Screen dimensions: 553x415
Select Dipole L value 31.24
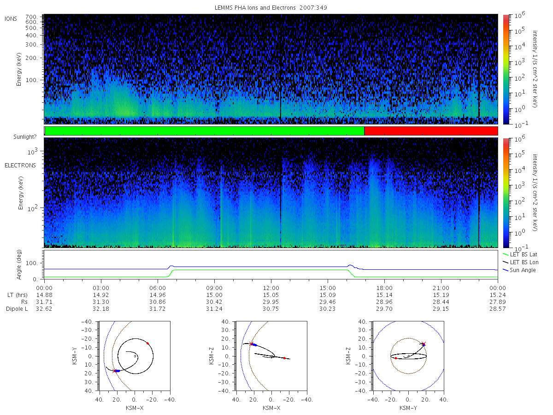pyautogui.click(x=214, y=309)
